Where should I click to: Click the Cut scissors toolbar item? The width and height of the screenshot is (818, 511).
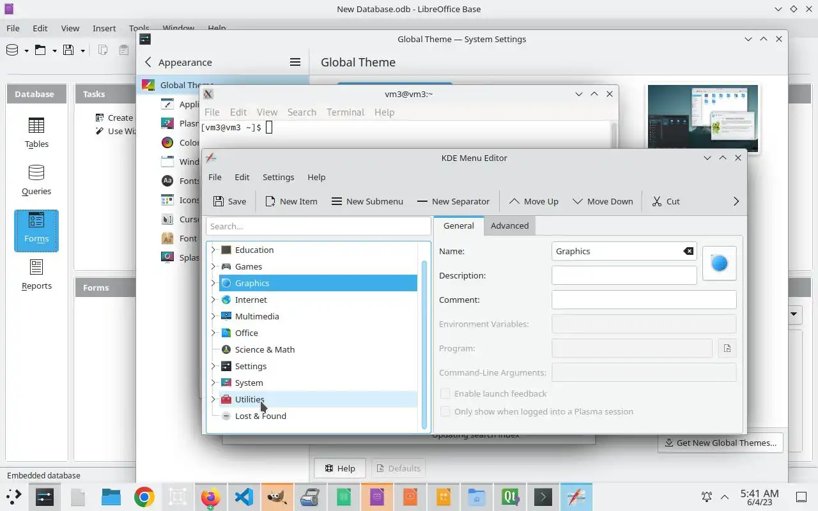pyautogui.click(x=666, y=201)
